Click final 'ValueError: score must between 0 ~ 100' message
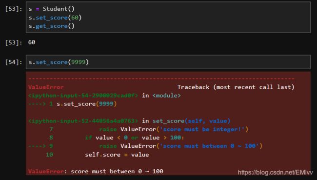The width and height of the screenshot is (317, 180). pyautogui.click(x=96, y=171)
